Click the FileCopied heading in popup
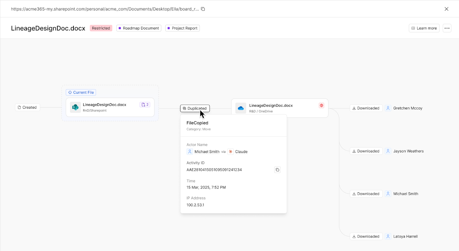The height and width of the screenshot is (251, 459). [x=197, y=123]
